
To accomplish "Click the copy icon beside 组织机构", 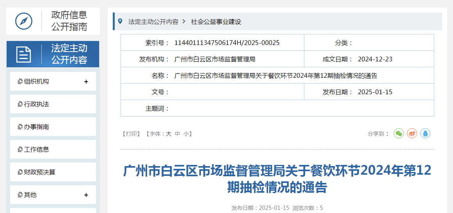I will (20, 82).
